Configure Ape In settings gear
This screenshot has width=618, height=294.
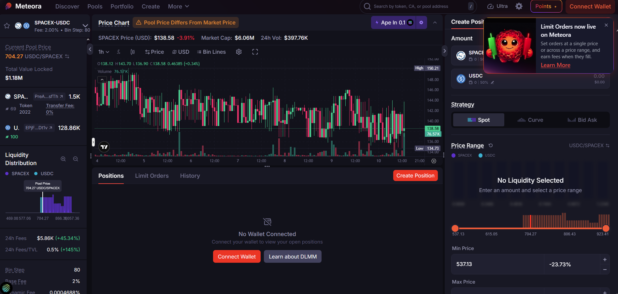click(421, 22)
